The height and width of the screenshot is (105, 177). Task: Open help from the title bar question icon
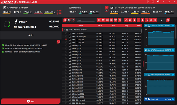tap(153, 1)
